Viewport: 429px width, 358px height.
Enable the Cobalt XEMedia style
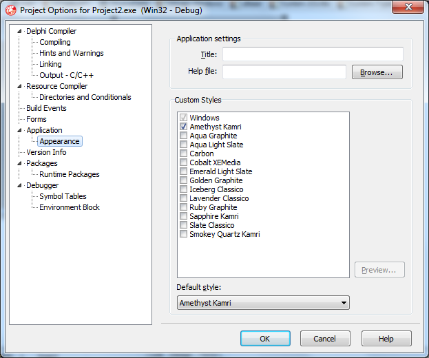tap(183, 162)
